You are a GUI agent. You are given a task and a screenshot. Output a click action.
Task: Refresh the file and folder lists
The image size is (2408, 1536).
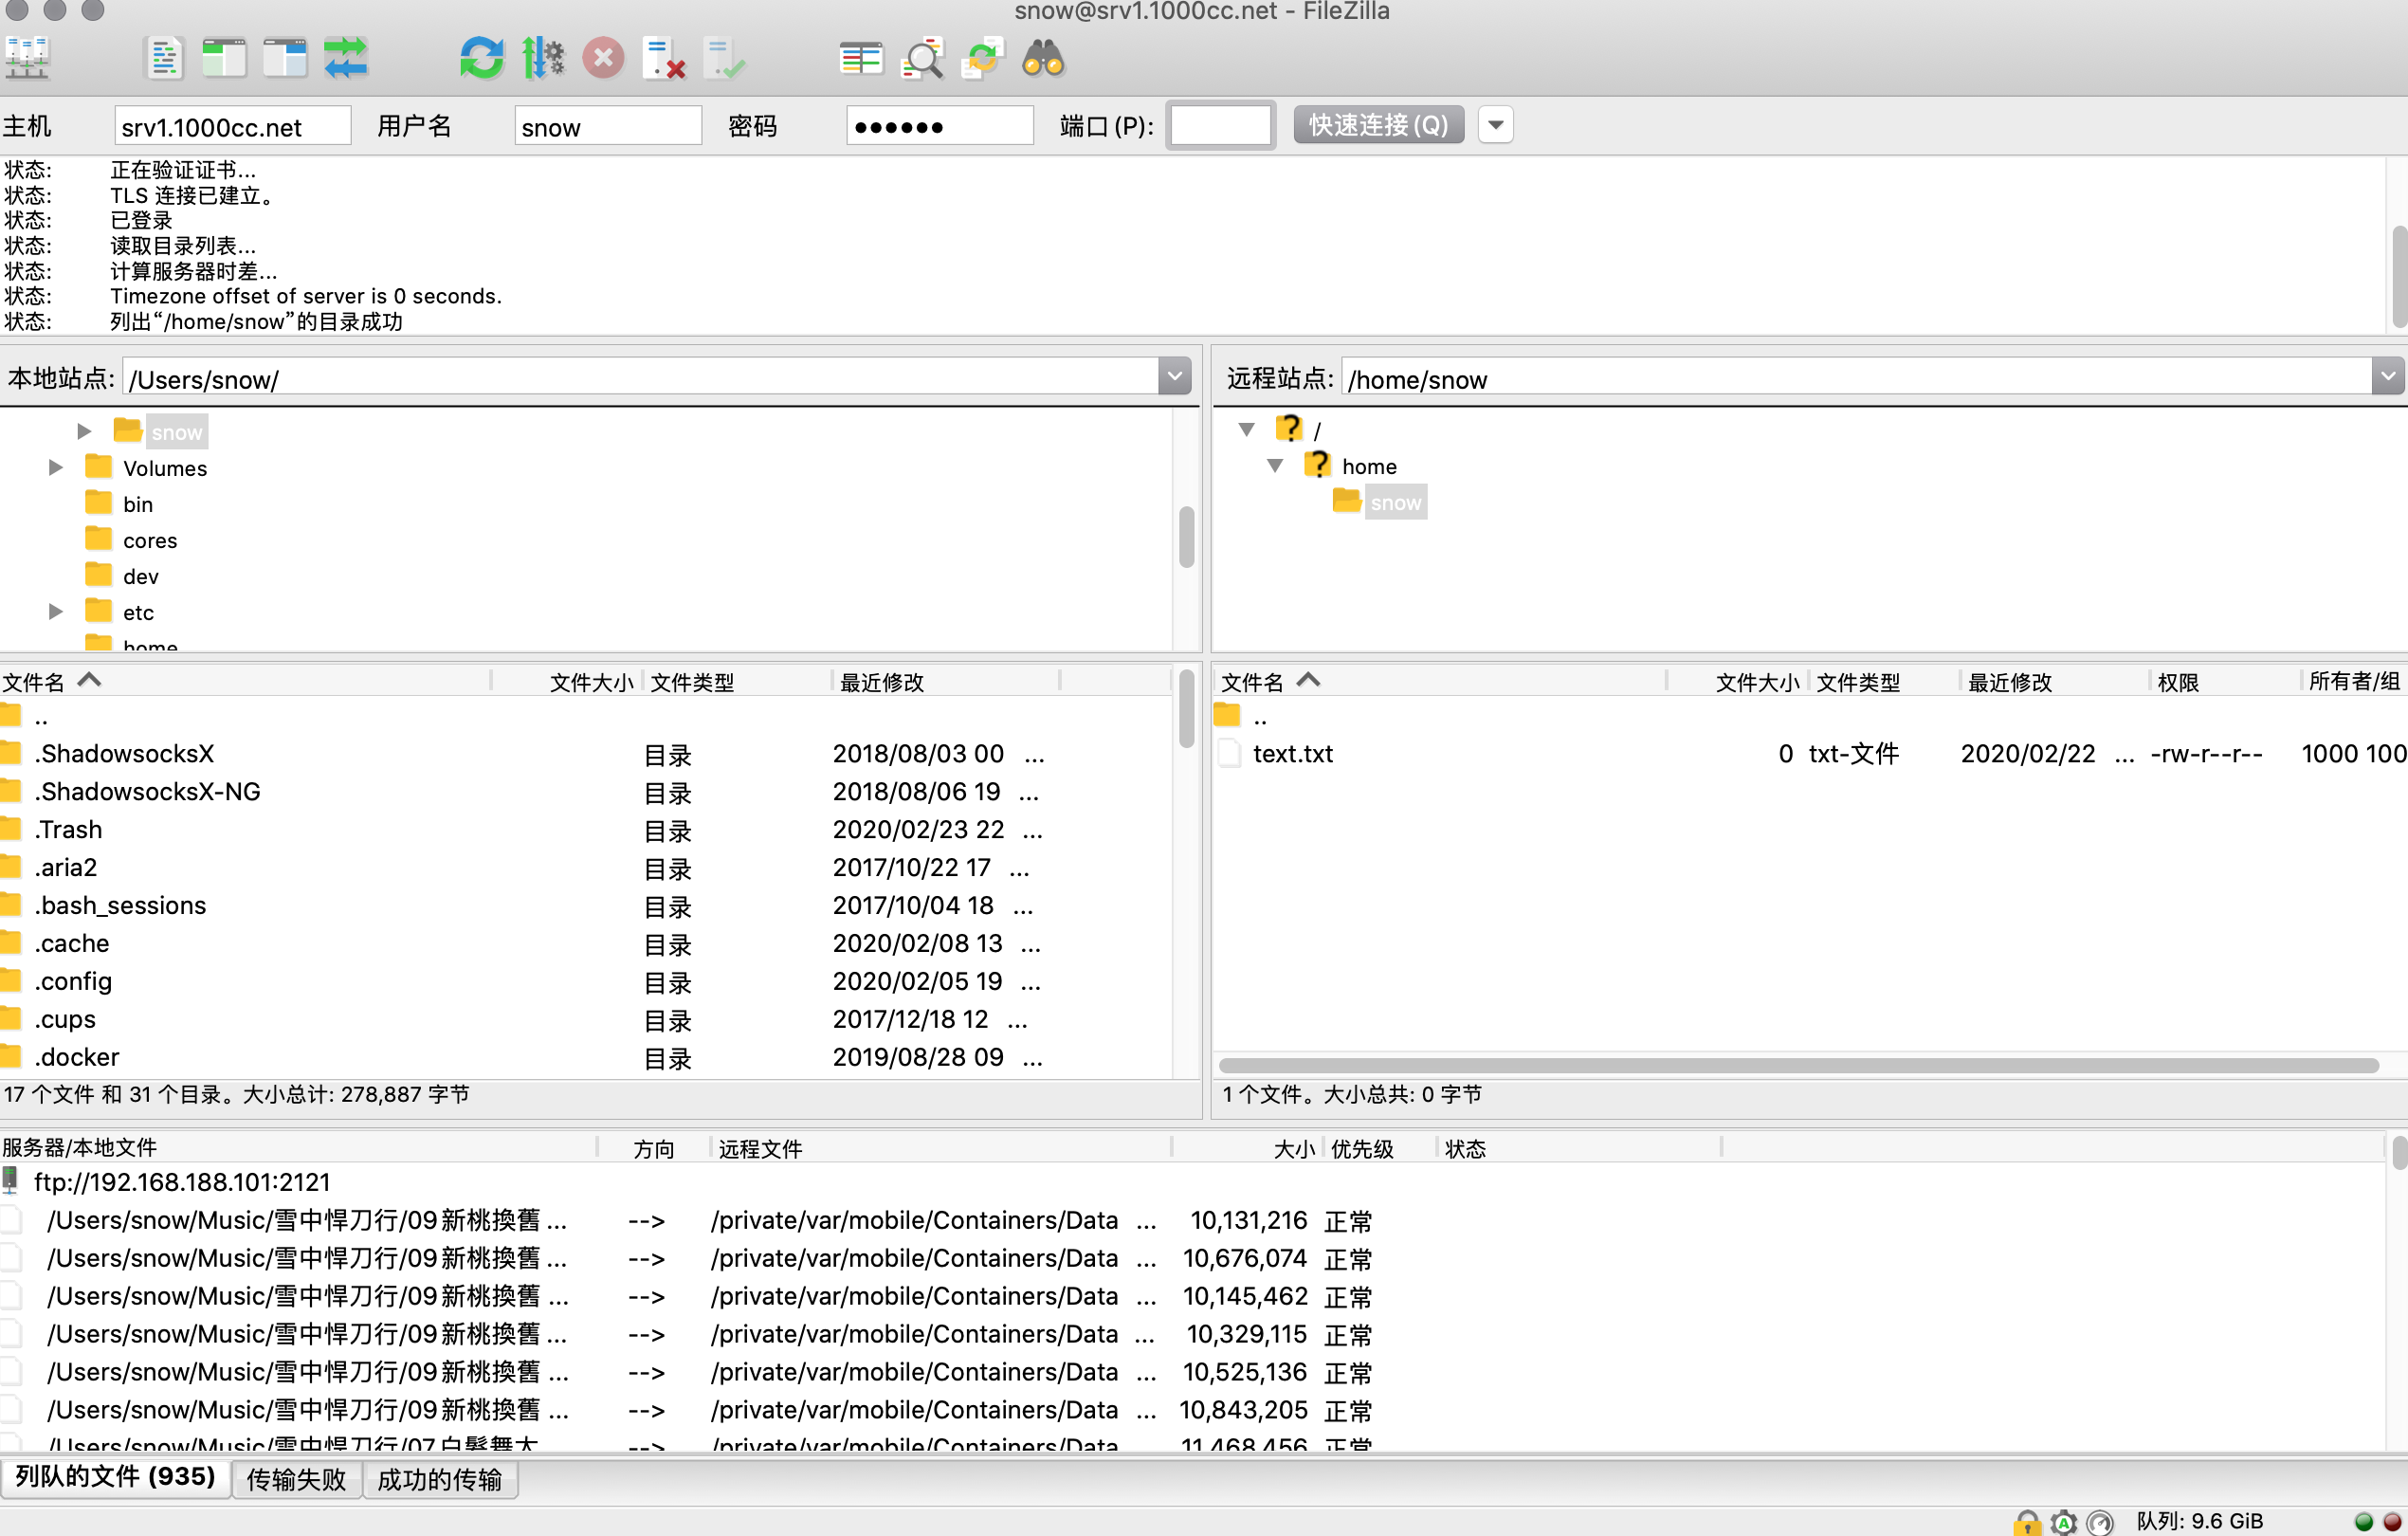482,58
